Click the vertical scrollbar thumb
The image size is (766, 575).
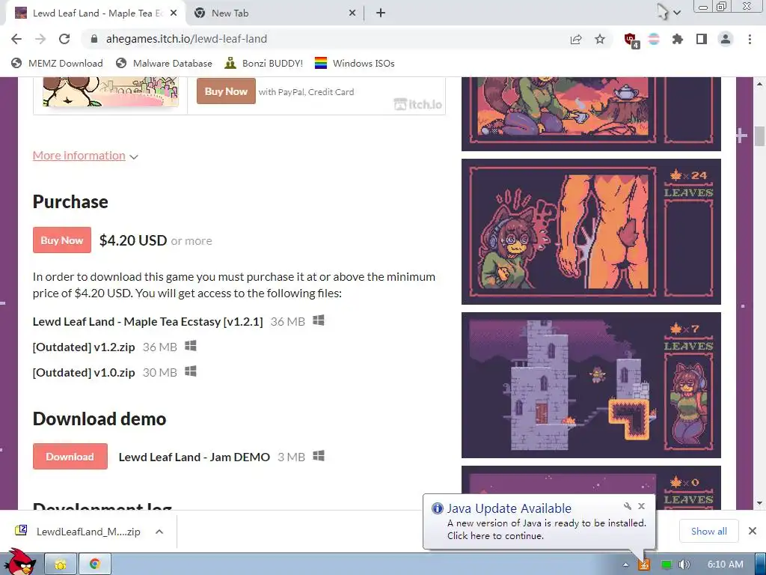(x=759, y=136)
